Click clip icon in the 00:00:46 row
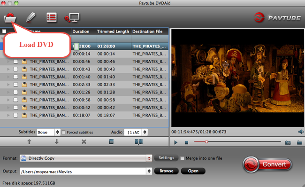305x187 pixels. pyautogui.click(x=24, y=62)
